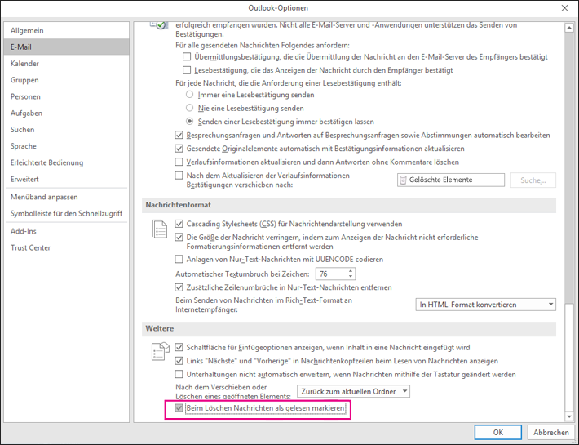Open Symbolleiste für den Schnellzugriff

tap(67, 213)
